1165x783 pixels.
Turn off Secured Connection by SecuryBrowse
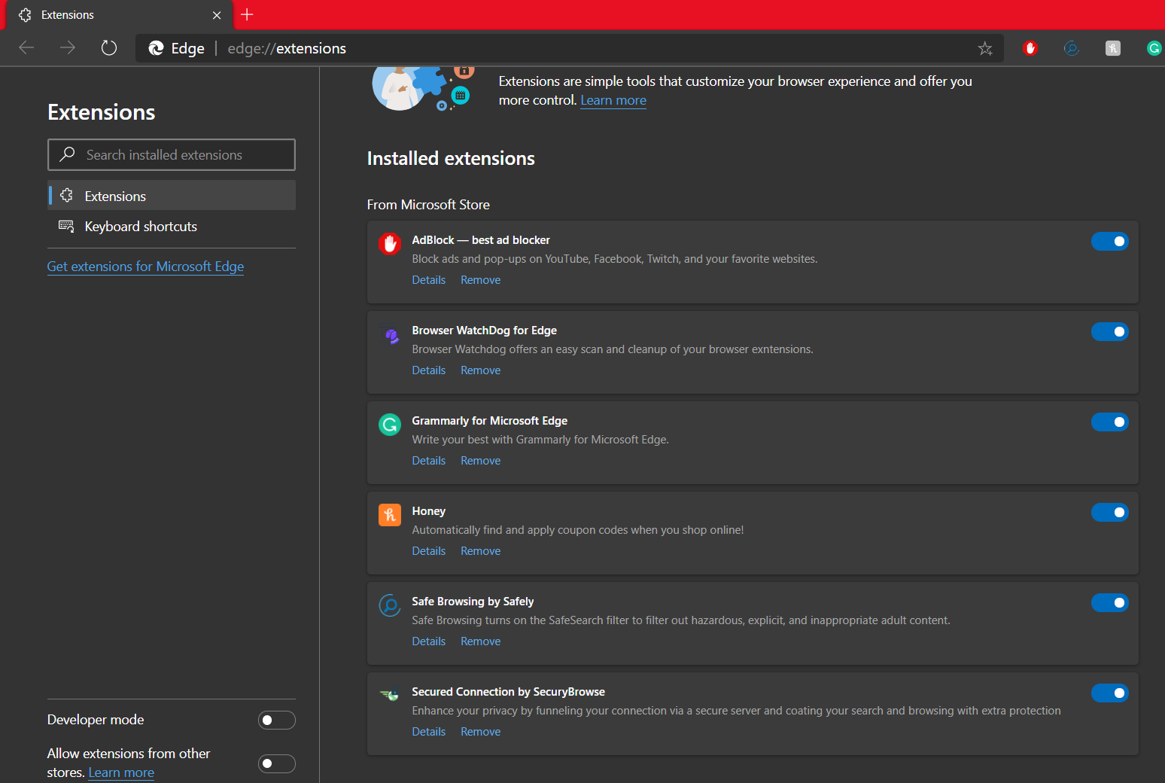tap(1110, 693)
